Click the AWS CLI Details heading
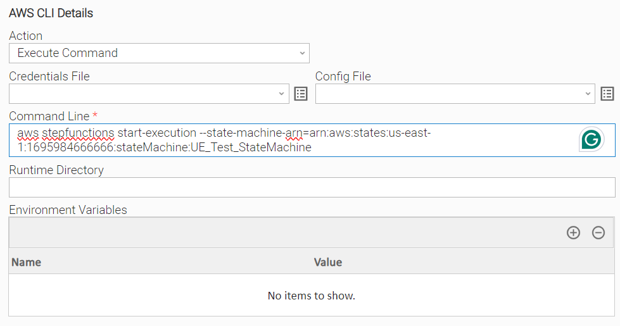620x326 pixels. click(x=51, y=13)
